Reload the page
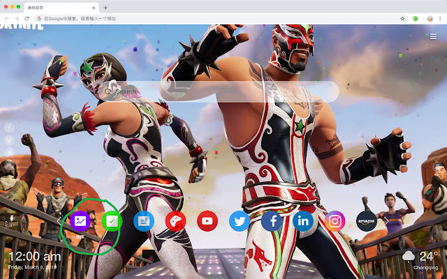Screen dimensions: 447x279 pyautogui.click(x=27, y=19)
